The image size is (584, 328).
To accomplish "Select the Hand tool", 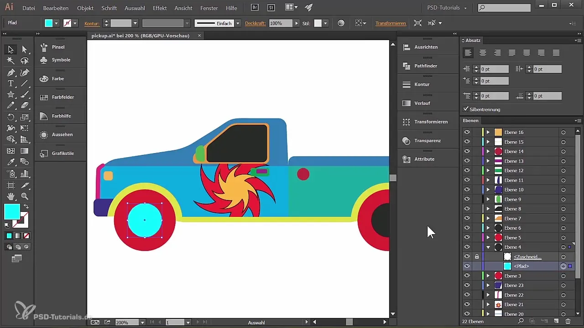I will (11, 196).
